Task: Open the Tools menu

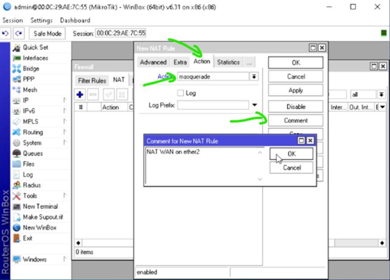Action: pos(30,196)
